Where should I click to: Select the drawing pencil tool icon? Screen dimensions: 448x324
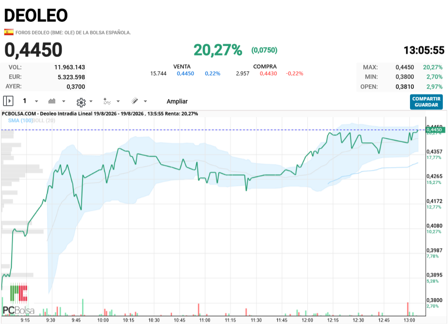(134, 101)
